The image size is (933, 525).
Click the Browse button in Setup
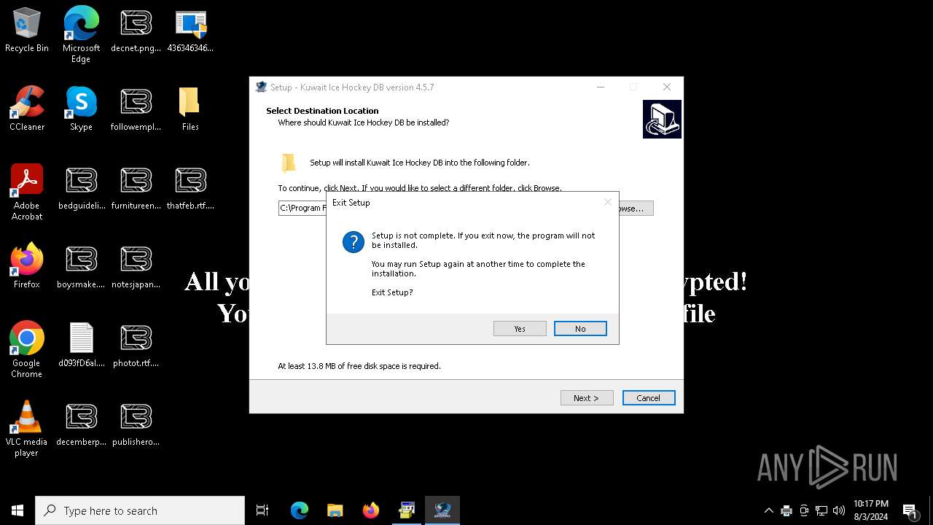click(636, 209)
